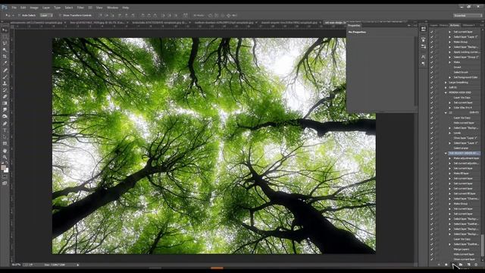Toggle checkmark for Levels step

pyautogui.click(x=432, y=133)
